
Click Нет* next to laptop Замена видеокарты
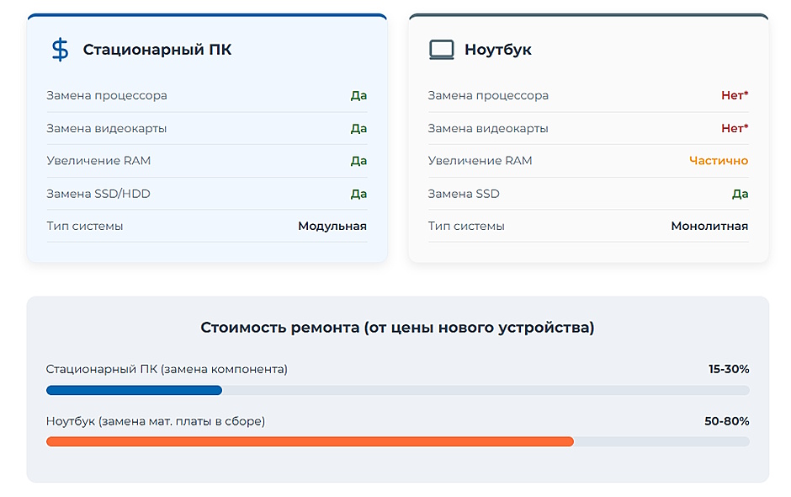pyautogui.click(x=735, y=128)
